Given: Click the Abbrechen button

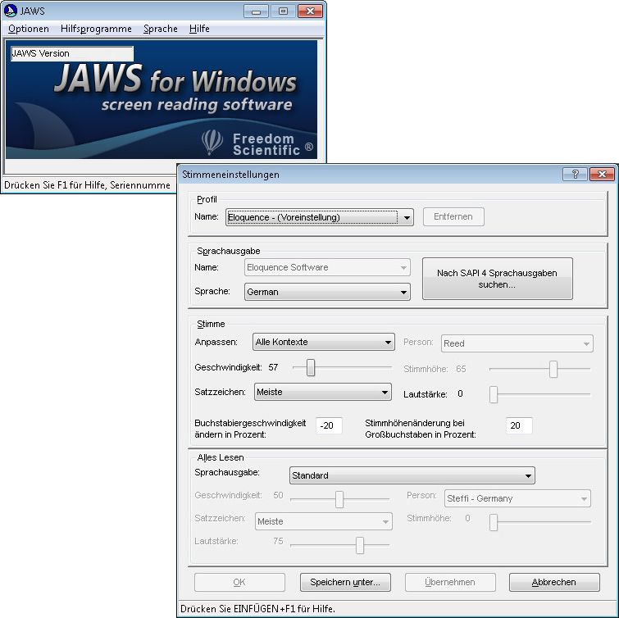Looking at the screenshot, I should coord(555,582).
